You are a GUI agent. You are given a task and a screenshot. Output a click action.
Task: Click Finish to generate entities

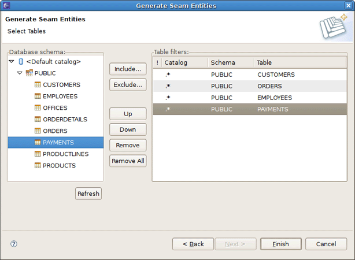280,244
